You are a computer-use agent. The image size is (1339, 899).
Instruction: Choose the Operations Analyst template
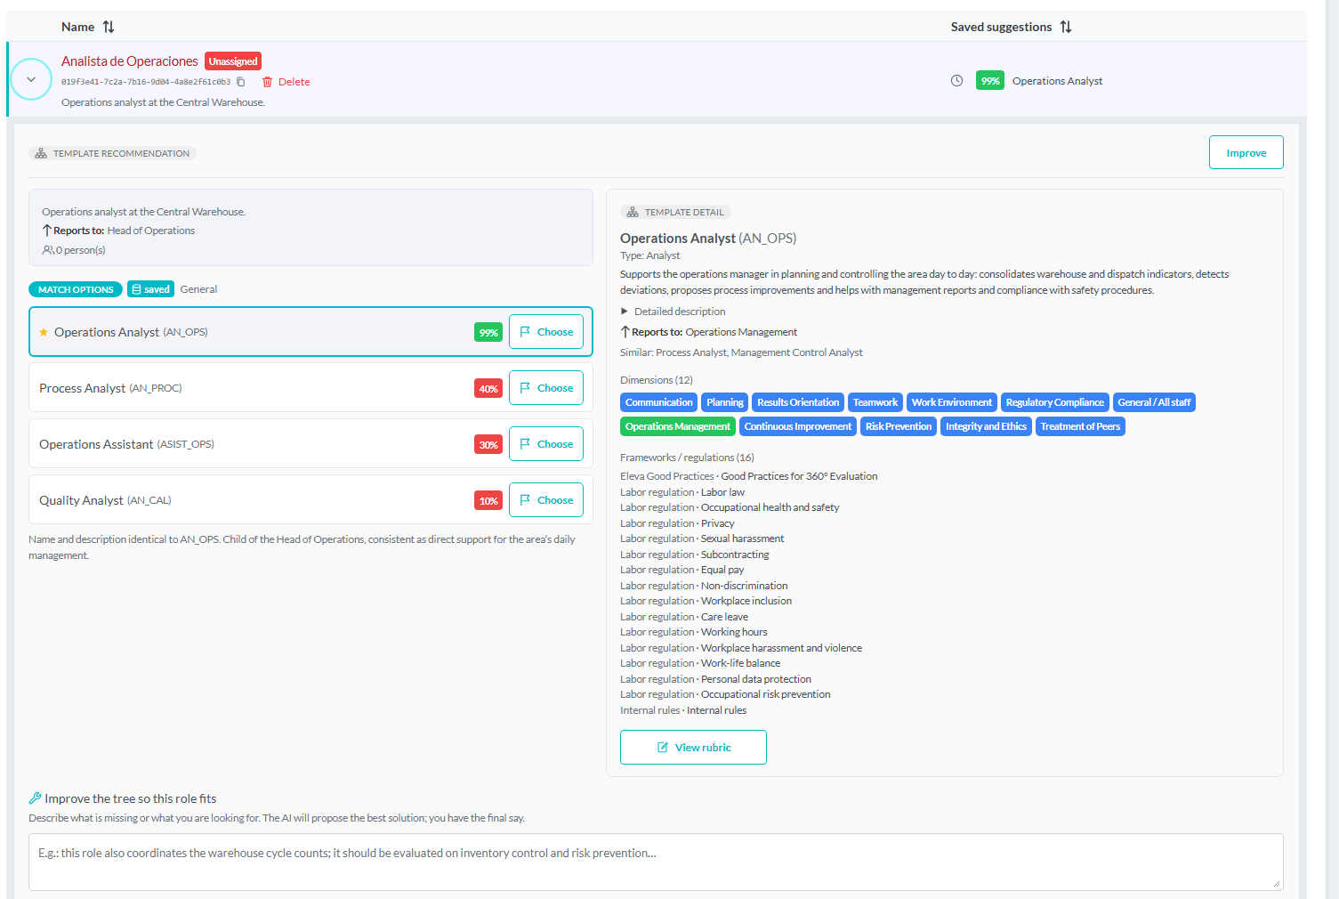tap(546, 332)
